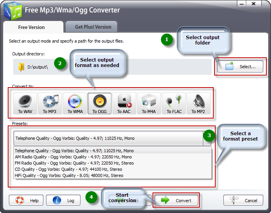Screen dimensions: 271x213
Task: Open the Get Plus! Version tab
Action: pyautogui.click(x=91, y=27)
